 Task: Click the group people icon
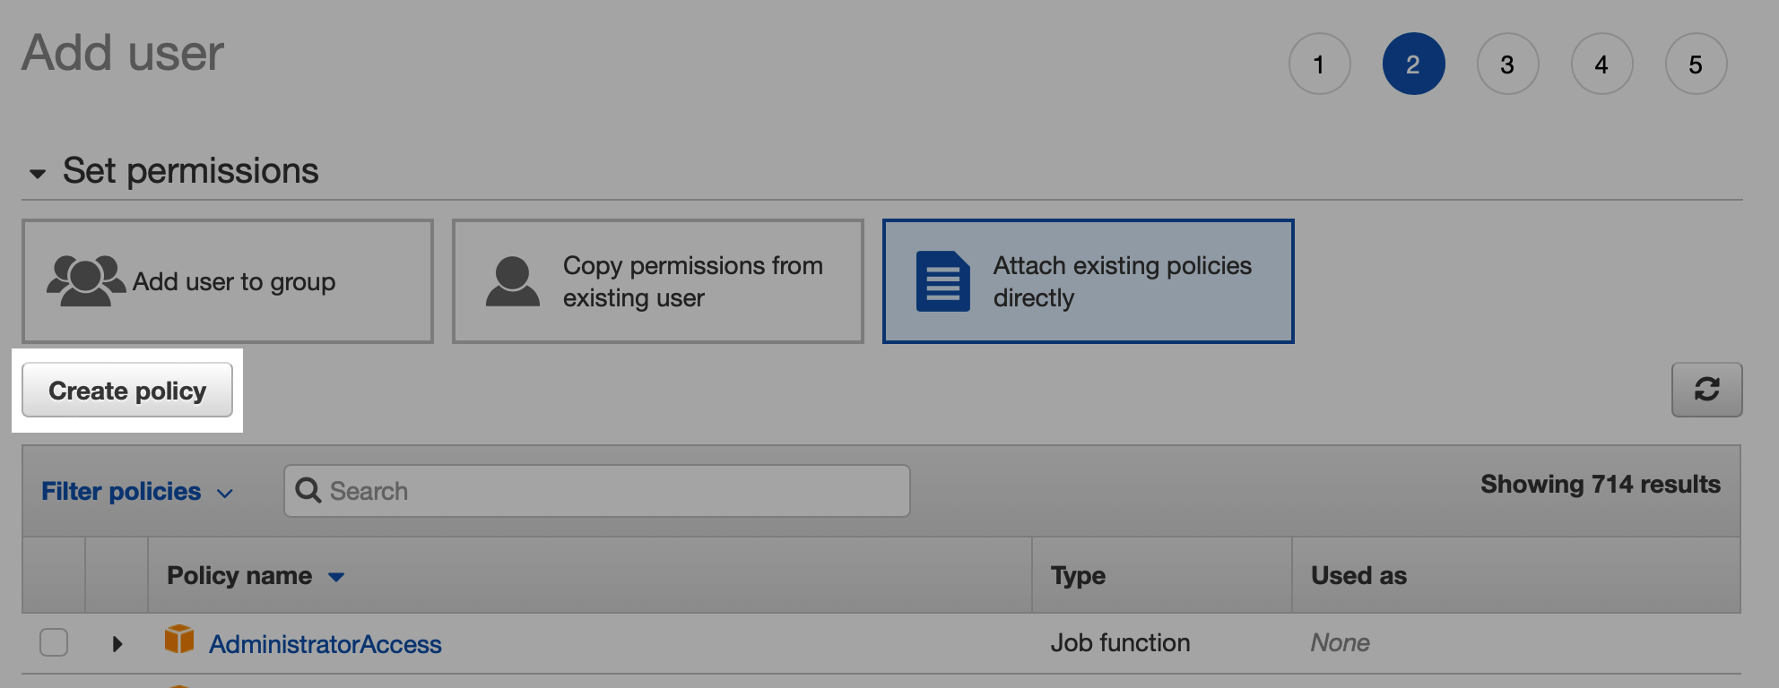pyautogui.click(x=85, y=281)
